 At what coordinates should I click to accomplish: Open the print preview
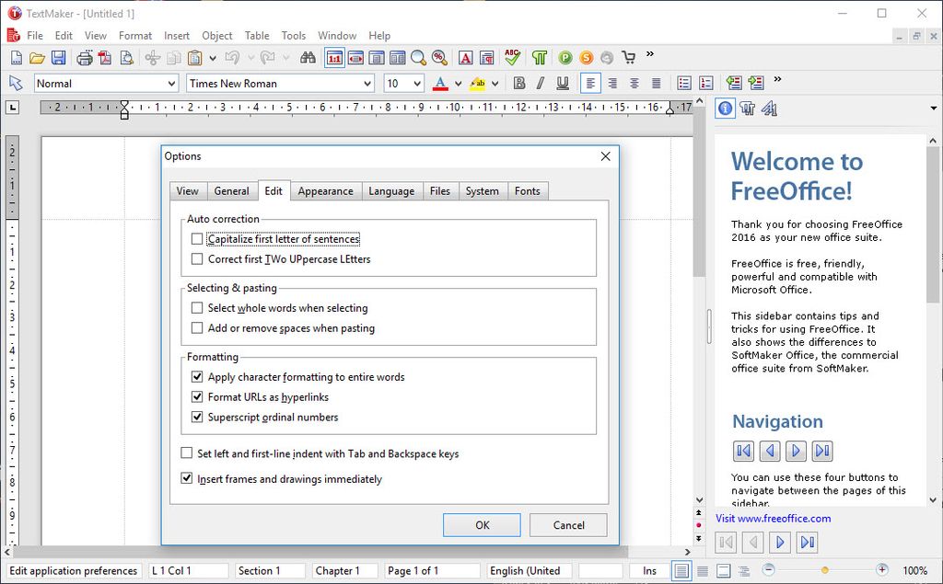click(x=123, y=57)
